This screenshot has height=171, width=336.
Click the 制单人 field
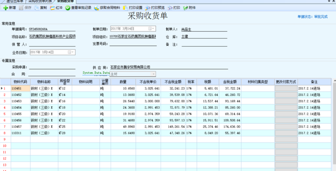point(204,29)
